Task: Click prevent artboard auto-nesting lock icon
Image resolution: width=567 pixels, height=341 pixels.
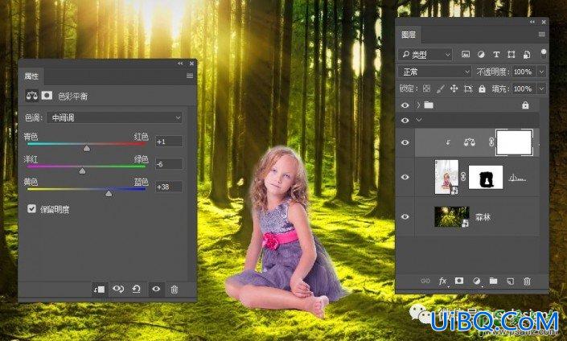Action: click(x=468, y=88)
